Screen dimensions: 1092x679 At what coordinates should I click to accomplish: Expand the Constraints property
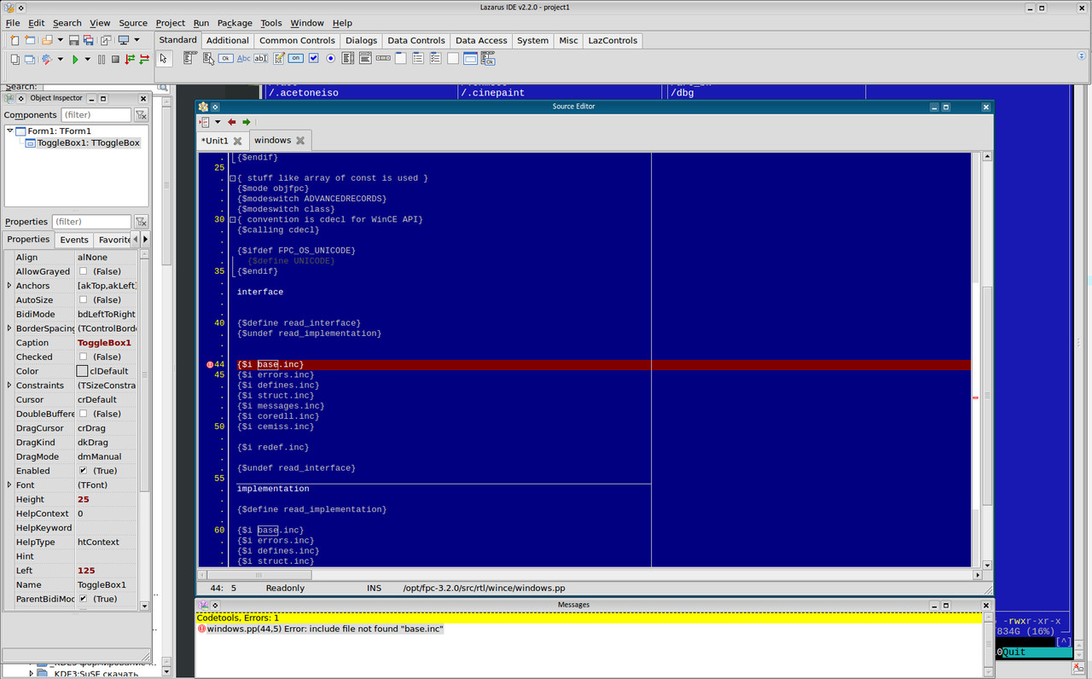(9, 386)
